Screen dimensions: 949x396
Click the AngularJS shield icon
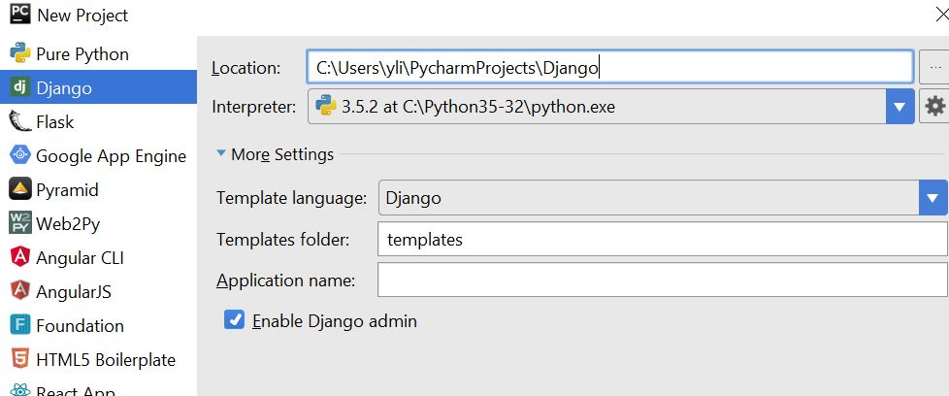(20, 290)
